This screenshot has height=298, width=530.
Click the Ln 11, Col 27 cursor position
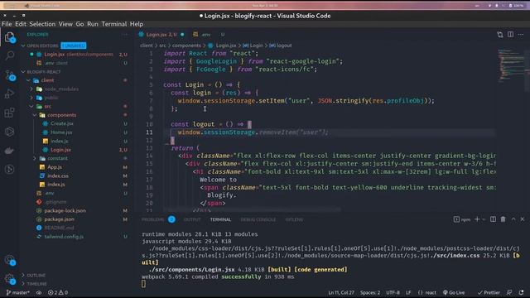click(341, 292)
